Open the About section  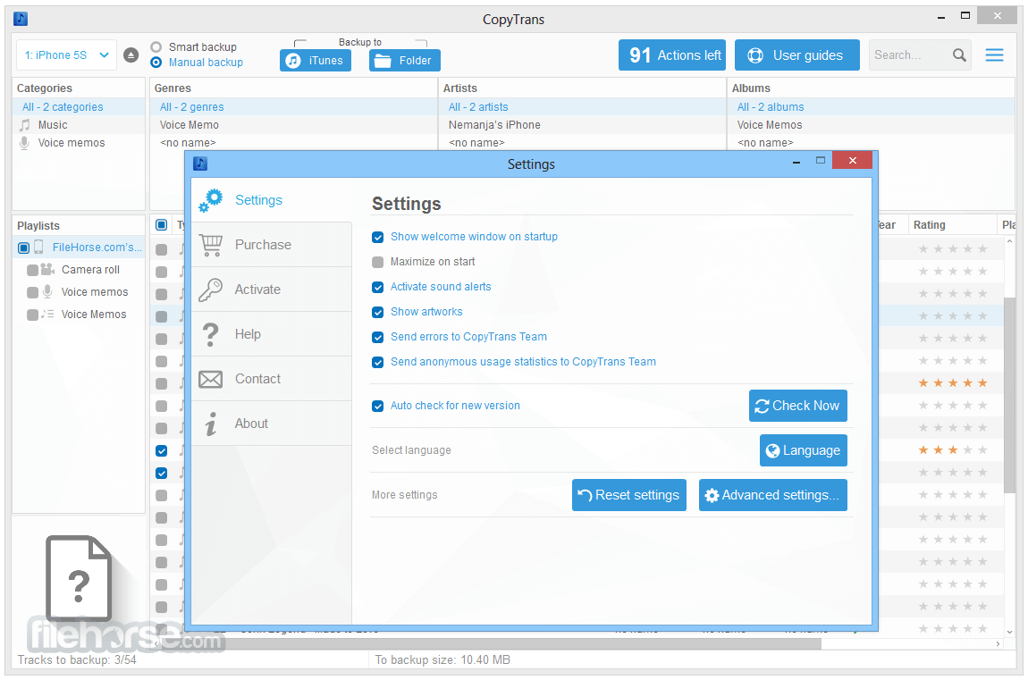272,424
